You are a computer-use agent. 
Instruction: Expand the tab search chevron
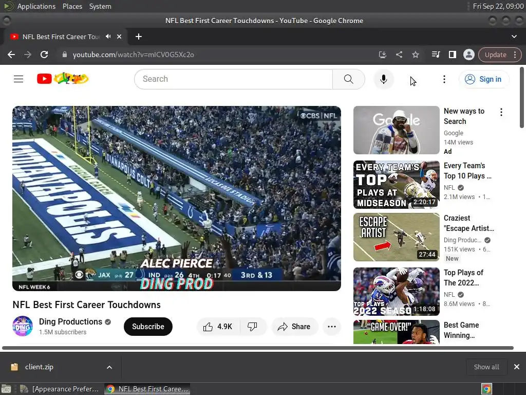coord(514,37)
